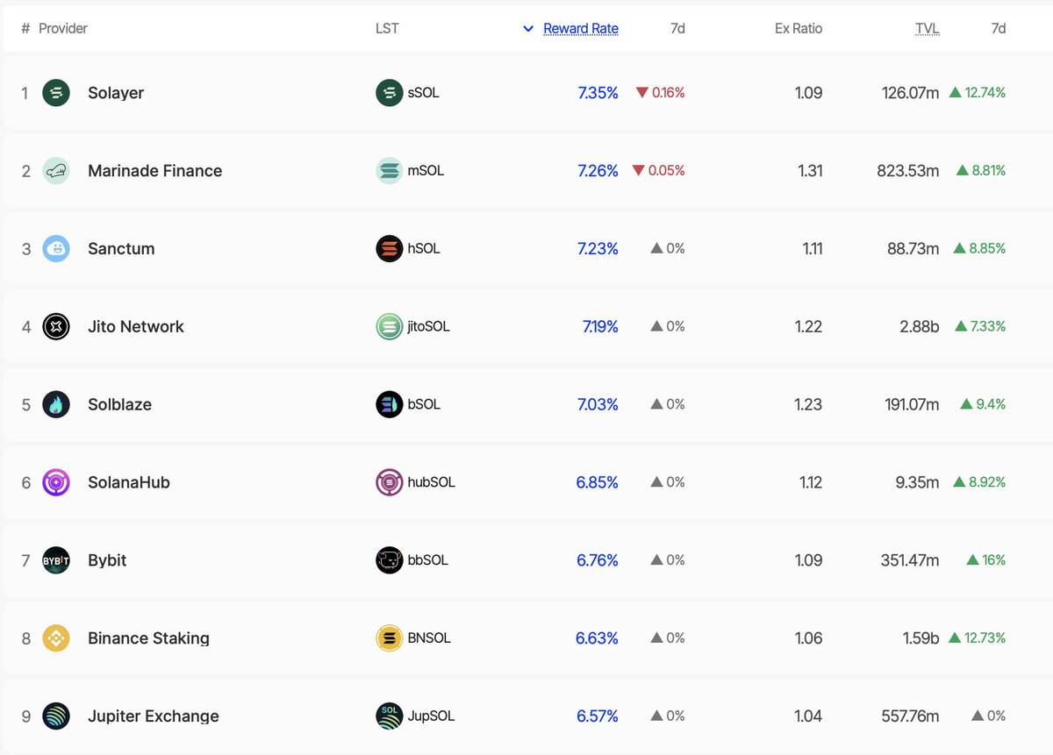Toggle sort arrow beside Reward Rate
The image size is (1053, 755).
coord(528,29)
